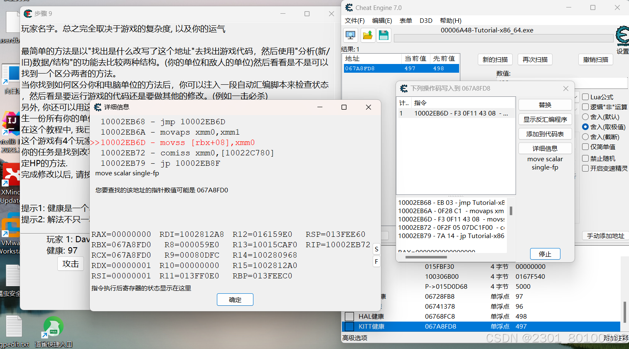This screenshot has width=629, height=349.
Task: Click the 当前值 column header
Action: pos(415,59)
